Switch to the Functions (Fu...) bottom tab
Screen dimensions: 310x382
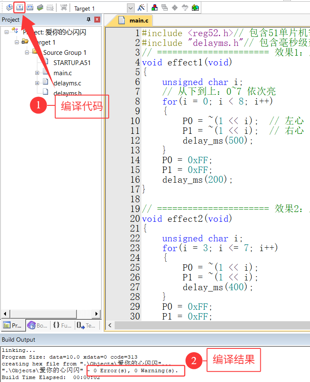click(62, 325)
